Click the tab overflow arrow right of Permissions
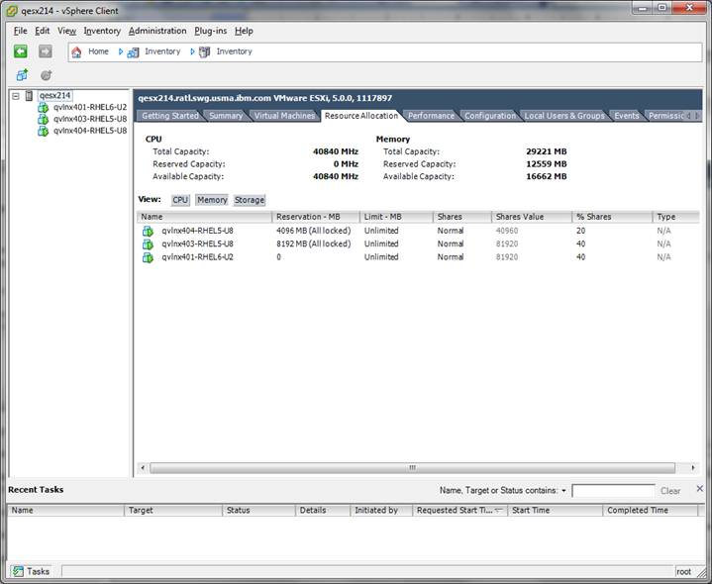The height and width of the screenshot is (584, 712). (x=697, y=116)
